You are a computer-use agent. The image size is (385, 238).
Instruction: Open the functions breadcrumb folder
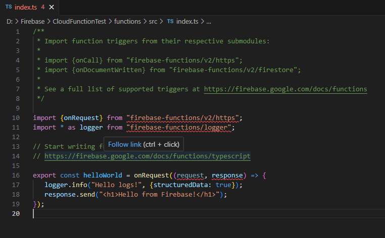coord(127,22)
